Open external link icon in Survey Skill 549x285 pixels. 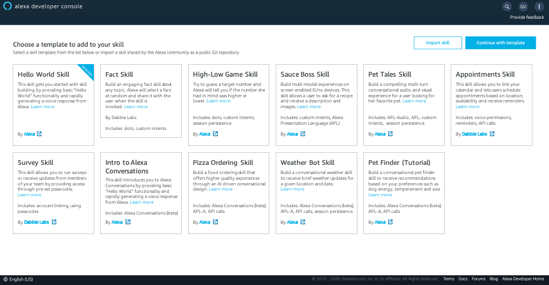pos(54,222)
